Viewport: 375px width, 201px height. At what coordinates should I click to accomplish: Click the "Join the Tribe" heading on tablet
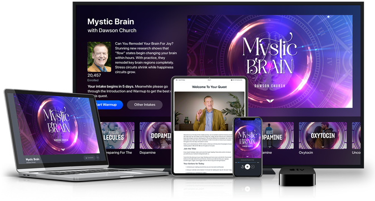click(190, 149)
